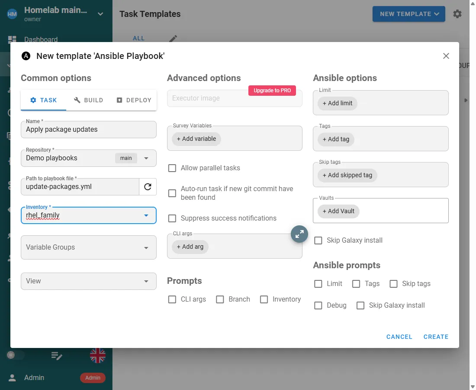Screen dimensions: 476x390
Task: Switch to the DEPLOY tab
Action: tap(134, 100)
